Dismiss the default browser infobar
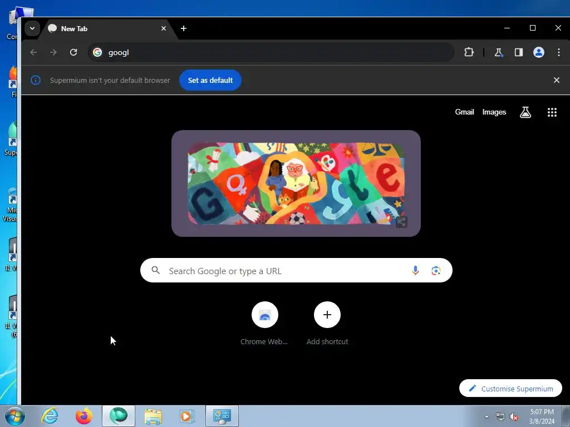570x427 pixels. pyautogui.click(x=557, y=80)
